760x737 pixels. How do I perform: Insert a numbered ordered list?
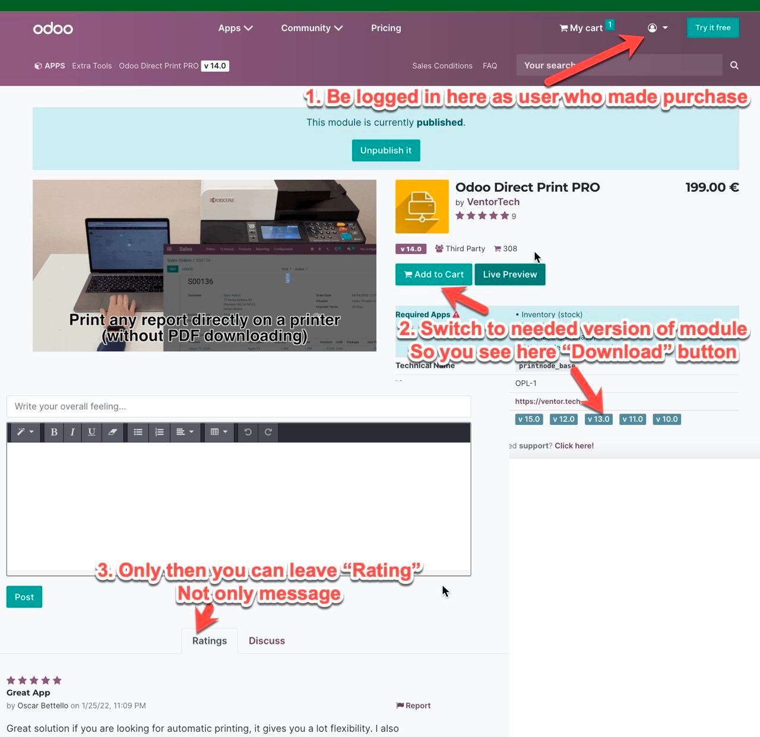pos(159,432)
